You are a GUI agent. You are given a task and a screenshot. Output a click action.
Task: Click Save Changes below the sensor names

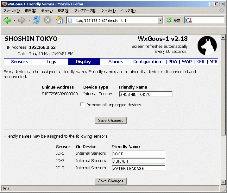click(x=111, y=181)
